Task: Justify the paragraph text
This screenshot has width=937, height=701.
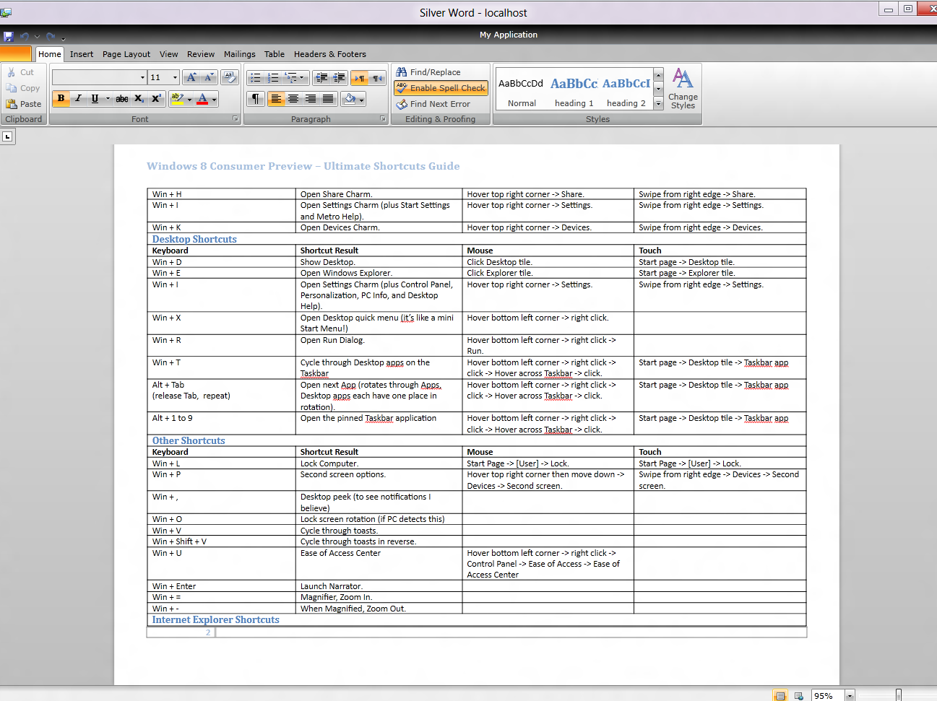Action: [x=328, y=99]
